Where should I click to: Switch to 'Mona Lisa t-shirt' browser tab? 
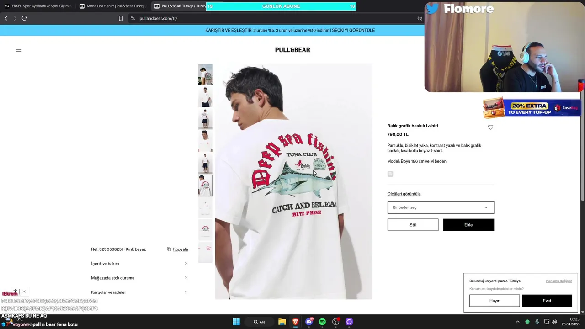tap(112, 6)
